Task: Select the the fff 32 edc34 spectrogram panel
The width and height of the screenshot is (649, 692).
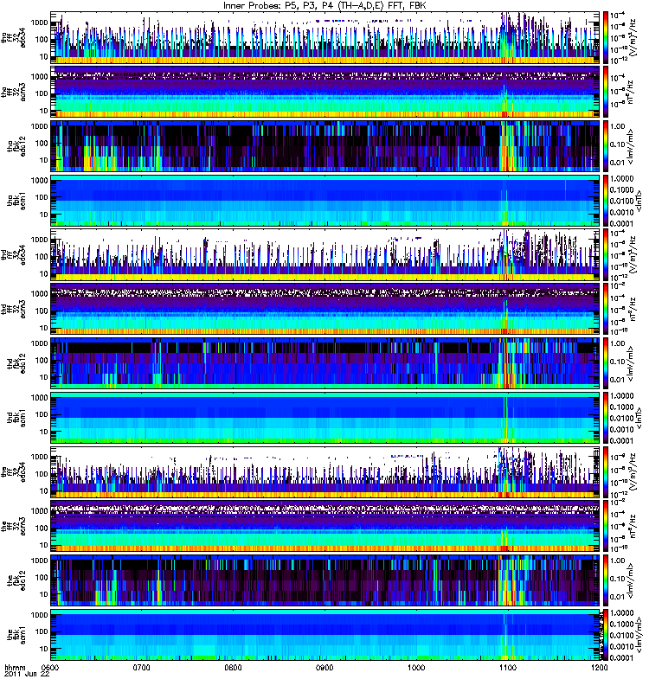Action: (x=325, y=471)
